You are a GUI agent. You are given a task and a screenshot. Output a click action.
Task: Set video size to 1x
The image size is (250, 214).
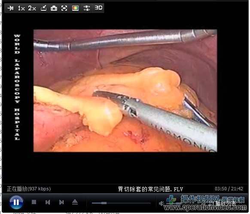pos(21,8)
